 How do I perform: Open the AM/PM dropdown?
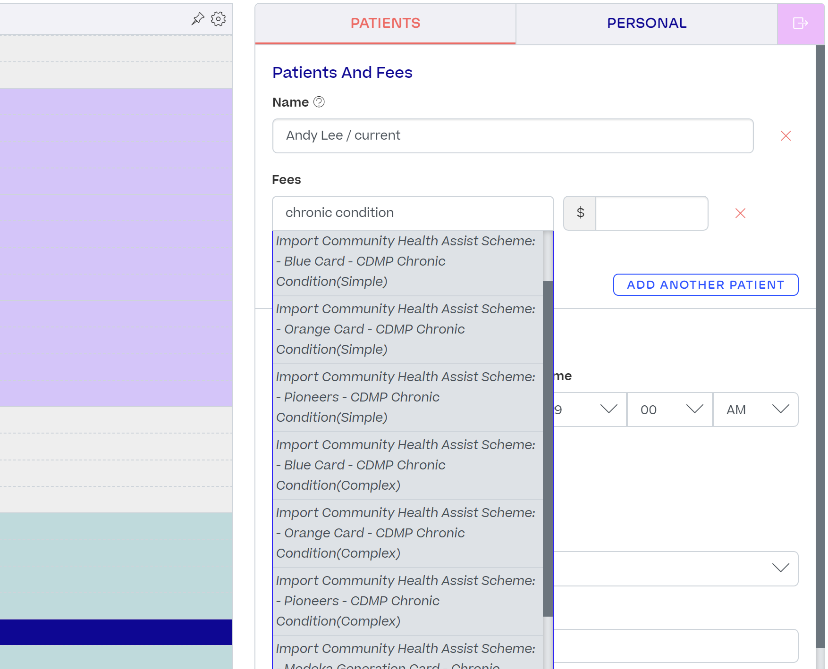point(756,410)
